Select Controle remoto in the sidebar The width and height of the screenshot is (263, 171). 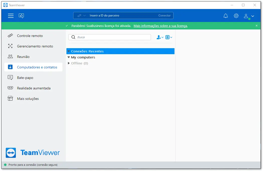tap(34, 36)
